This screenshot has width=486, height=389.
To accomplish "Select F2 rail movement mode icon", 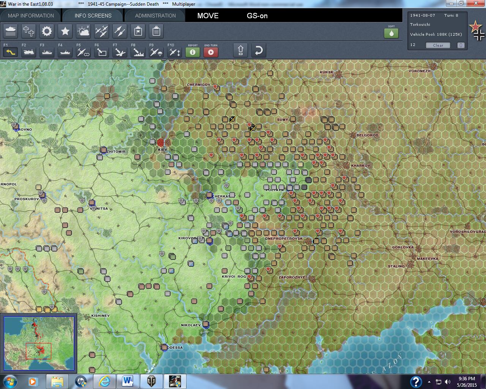I will [x=29, y=52].
